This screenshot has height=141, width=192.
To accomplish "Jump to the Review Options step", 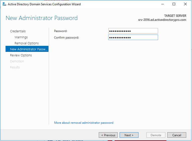I will click(21, 55).
